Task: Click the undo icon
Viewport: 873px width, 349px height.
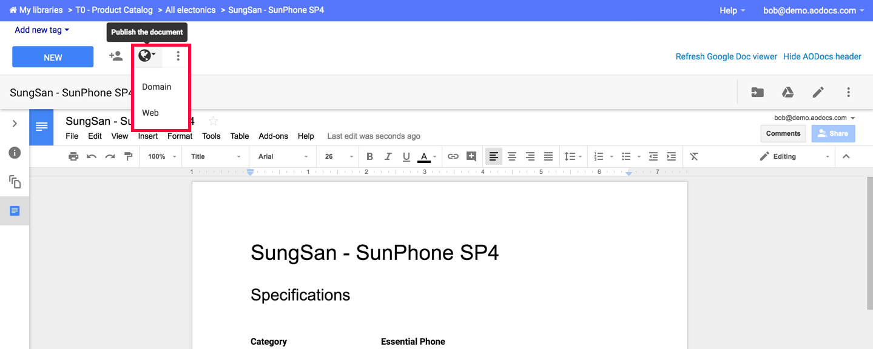Action: 92,156
